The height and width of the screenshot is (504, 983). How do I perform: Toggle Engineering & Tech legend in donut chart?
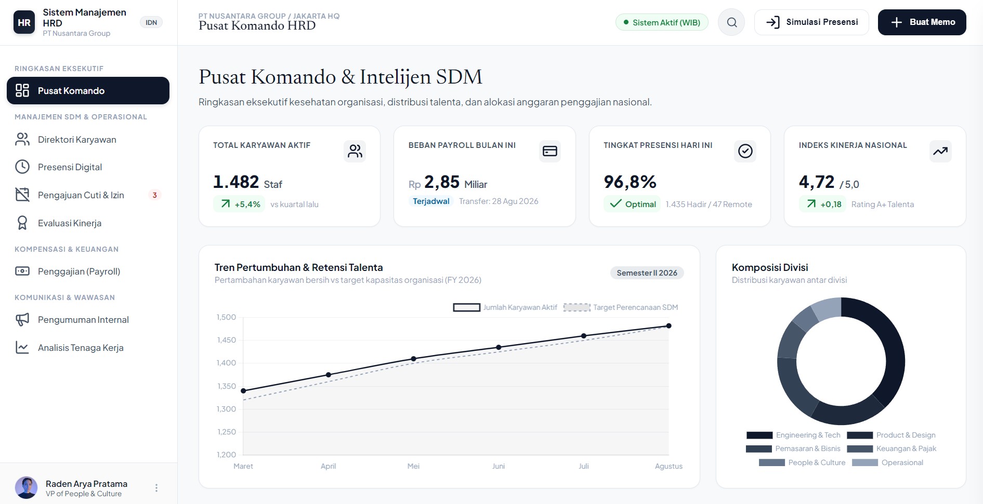coord(793,435)
